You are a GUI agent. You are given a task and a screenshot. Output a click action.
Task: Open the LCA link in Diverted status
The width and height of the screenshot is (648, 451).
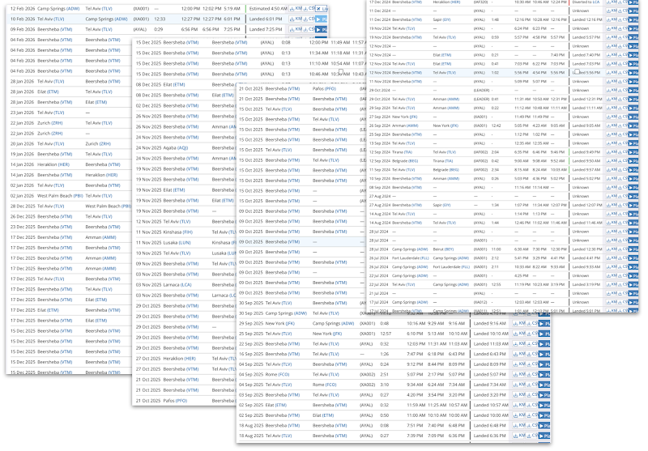coord(595,2)
